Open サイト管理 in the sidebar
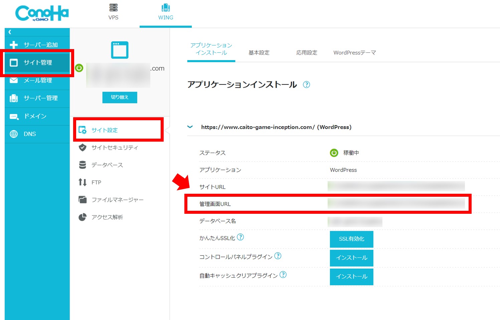This screenshot has width=500, height=320. tap(37, 62)
